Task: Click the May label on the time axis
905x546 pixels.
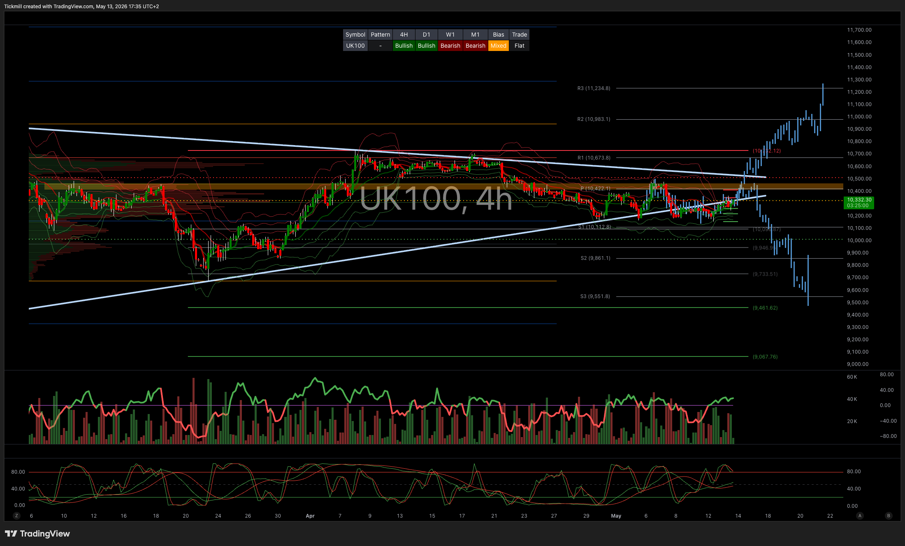Action: coord(616,516)
